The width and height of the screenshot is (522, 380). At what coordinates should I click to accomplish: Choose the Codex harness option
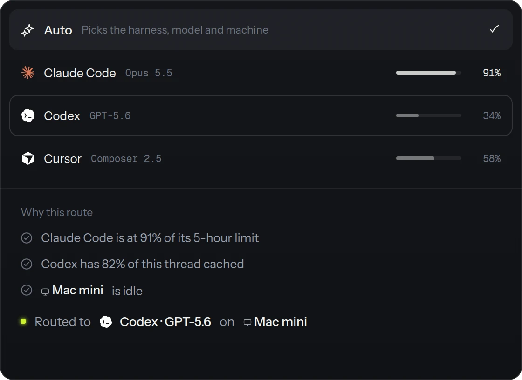point(261,115)
